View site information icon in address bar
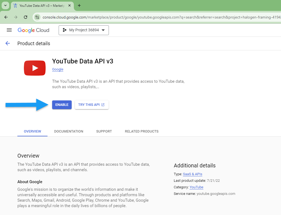Image resolution: width=281 pixels, height=215 pixels. click(x=37, y=17)
